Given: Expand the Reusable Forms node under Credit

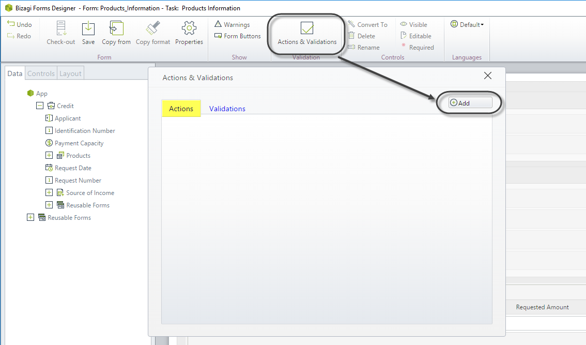Looking at the screenshot, I should [49, 205].
